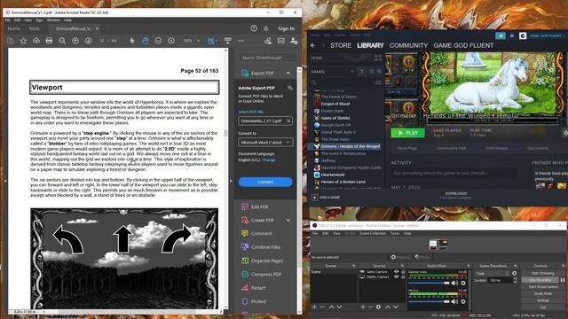This screenshot has height=319, width=568.
Task: Click Sign In in Acrobat
Action: 286,28
